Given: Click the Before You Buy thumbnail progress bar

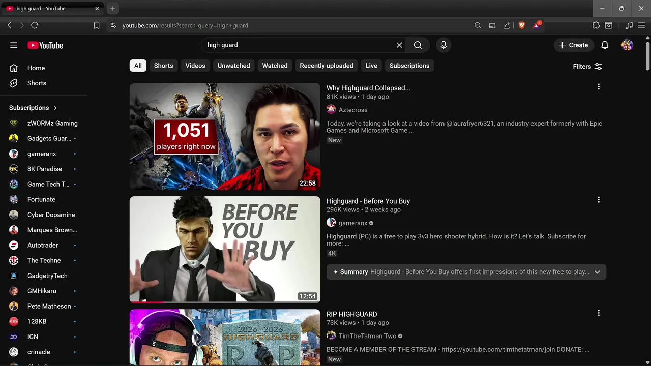Looking at the screenshot, I should click(225, 302).
